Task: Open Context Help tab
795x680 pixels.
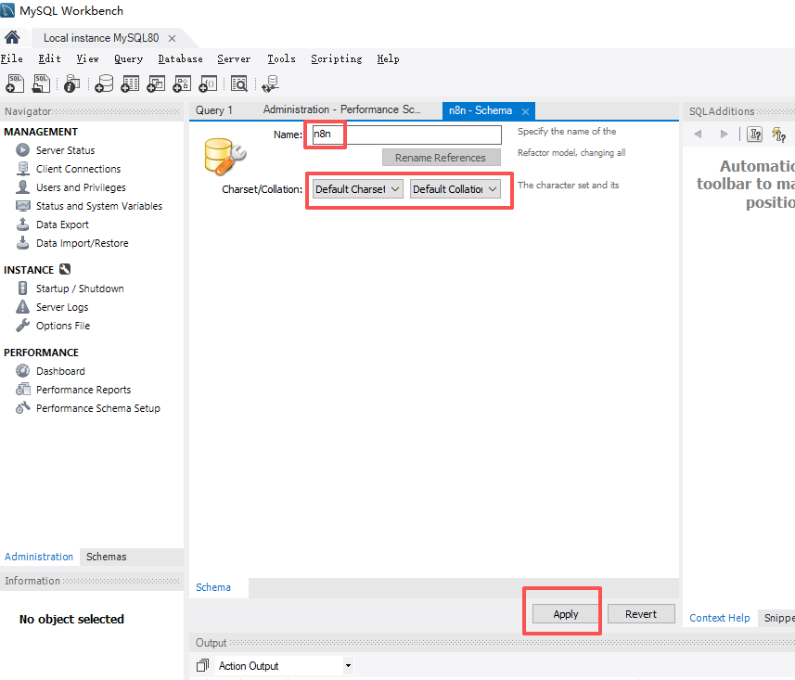Action: (719, 618)
